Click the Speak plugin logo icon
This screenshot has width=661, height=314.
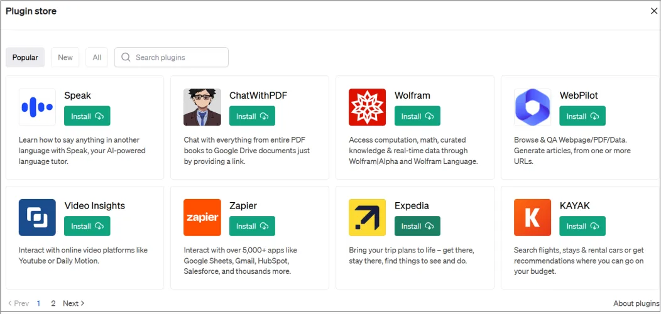click(37, 107)
